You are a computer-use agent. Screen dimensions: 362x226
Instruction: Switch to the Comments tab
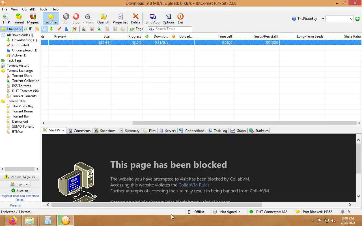coord(79,131)
